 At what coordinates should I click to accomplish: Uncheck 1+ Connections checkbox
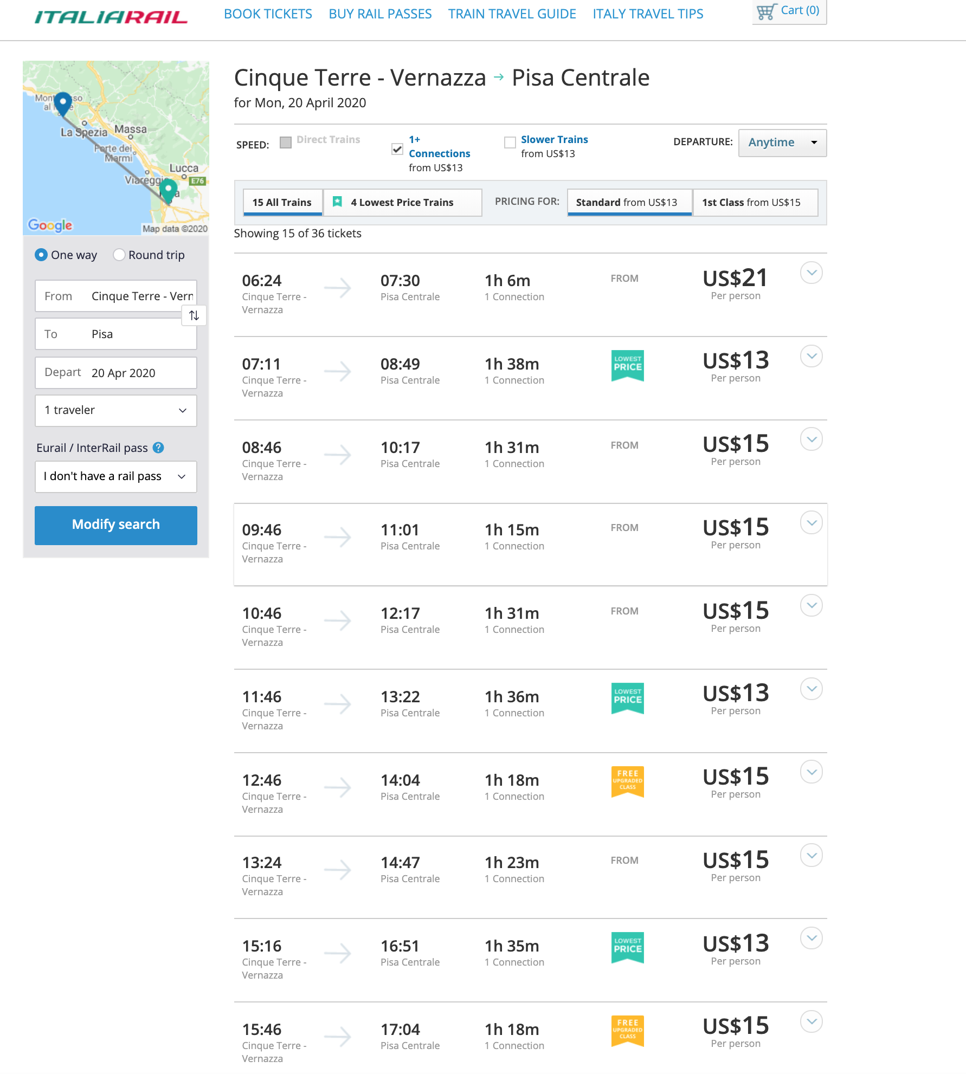pos(397,148)
